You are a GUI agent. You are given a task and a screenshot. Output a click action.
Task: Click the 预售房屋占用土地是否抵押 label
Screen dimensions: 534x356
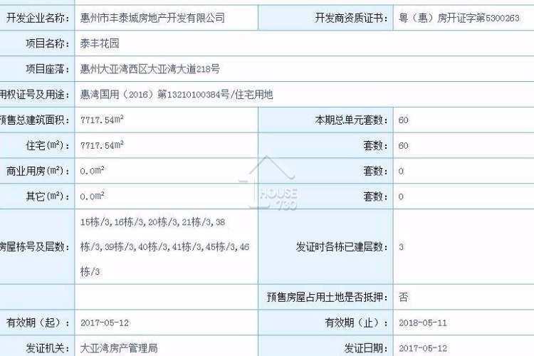[x=328, y=297]
